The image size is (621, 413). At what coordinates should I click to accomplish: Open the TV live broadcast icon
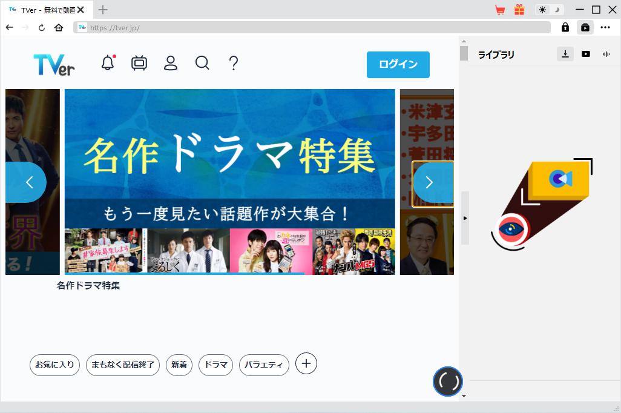pyautogui.click(x=139, y=63)
